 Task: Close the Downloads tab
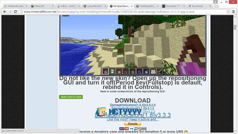210,6
